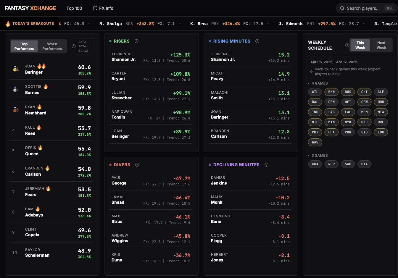Open Jamal Shead diver row
Screen dimensions: 398x278
click(x=151, y=200)
